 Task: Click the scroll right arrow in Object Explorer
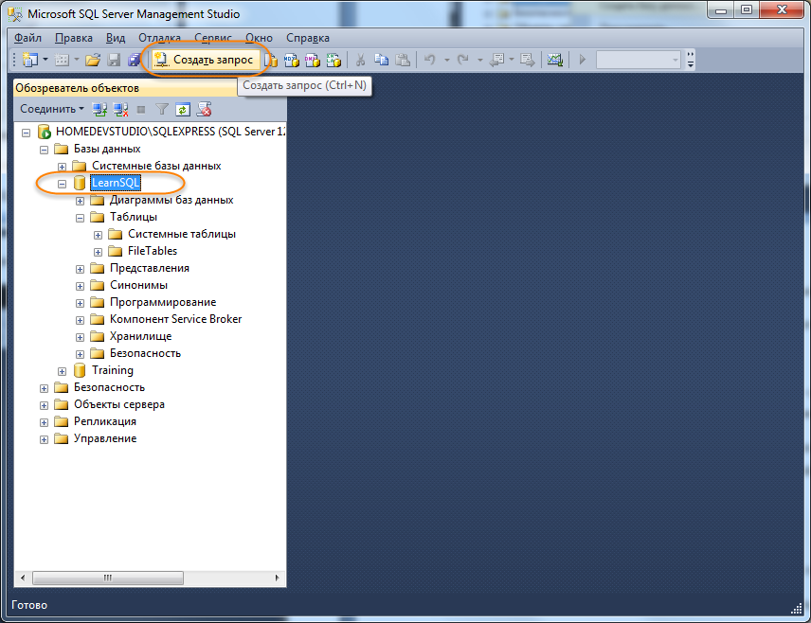click(278, 578)
